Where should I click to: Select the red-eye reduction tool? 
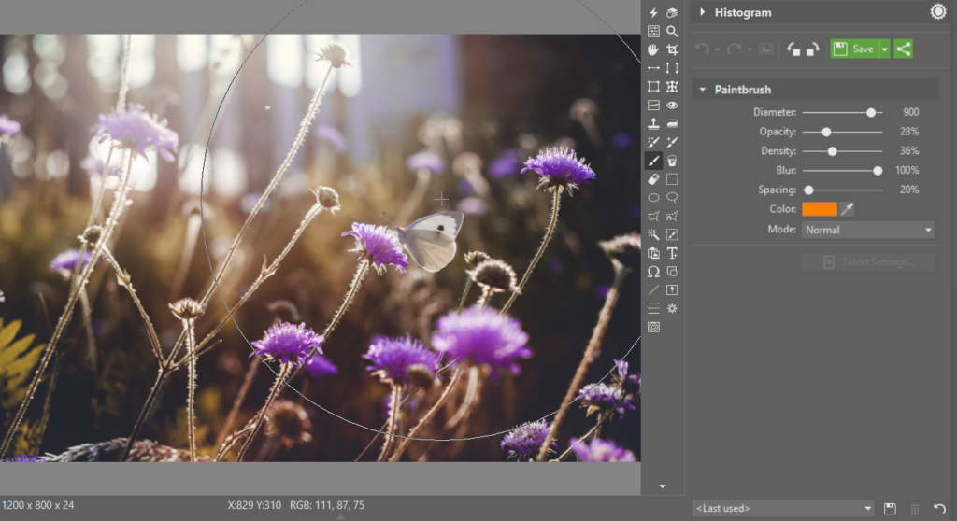(672, 105)
